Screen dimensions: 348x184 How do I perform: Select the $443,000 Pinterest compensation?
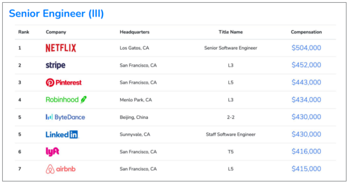[x=306, y=82]
